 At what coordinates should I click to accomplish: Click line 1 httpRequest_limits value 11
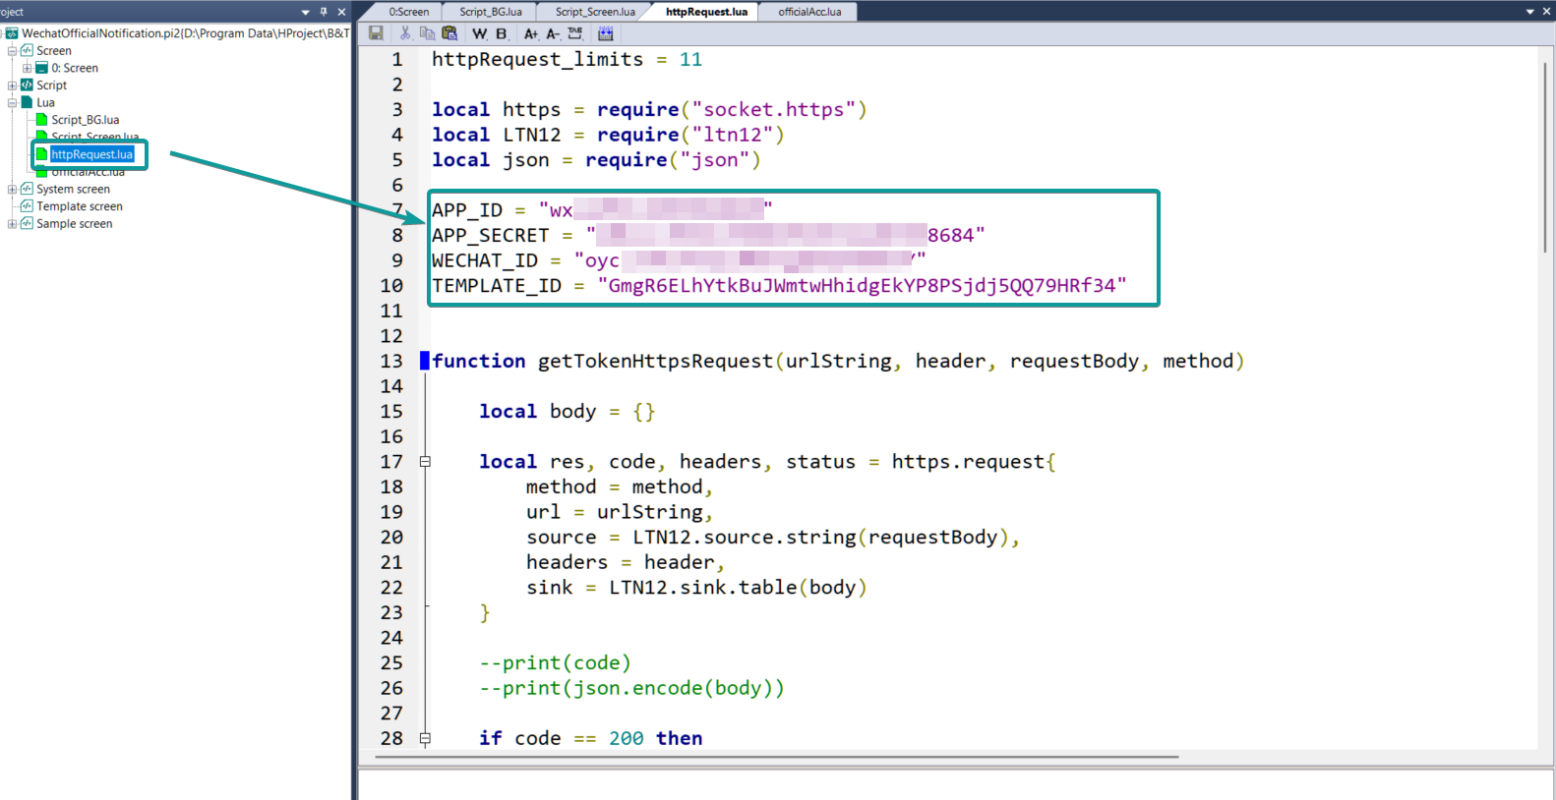pyautogui.click(x=690, y=60)
